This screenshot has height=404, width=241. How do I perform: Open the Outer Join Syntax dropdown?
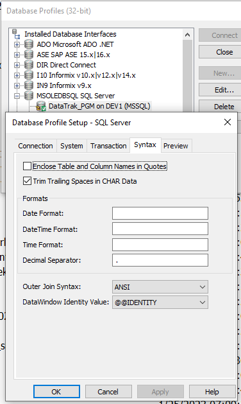pos(160,287)
